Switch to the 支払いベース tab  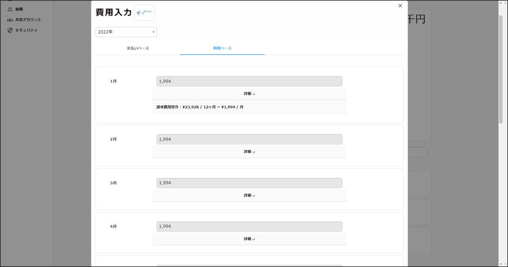[x=138, y=48]
